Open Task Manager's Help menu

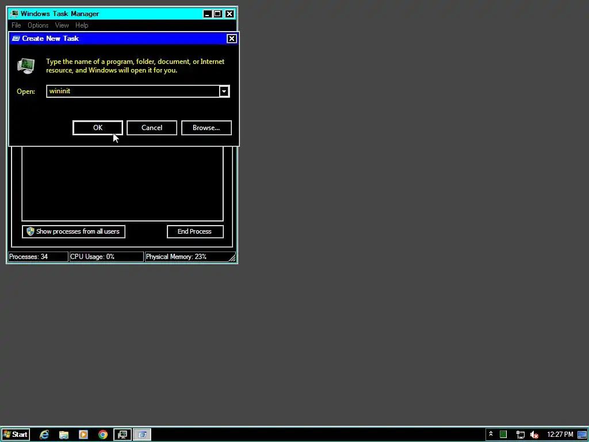click(82, 25)
